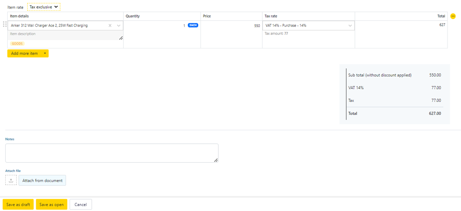This screenshot has width=461, height=211.
Task: Cancel the form
Action: tap(81, 204)
